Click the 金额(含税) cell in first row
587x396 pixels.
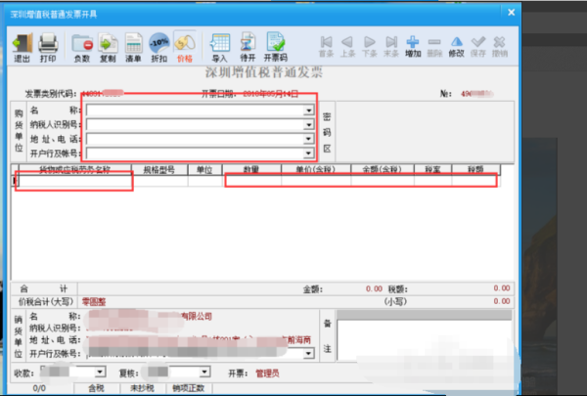click(x=383, y=181)
